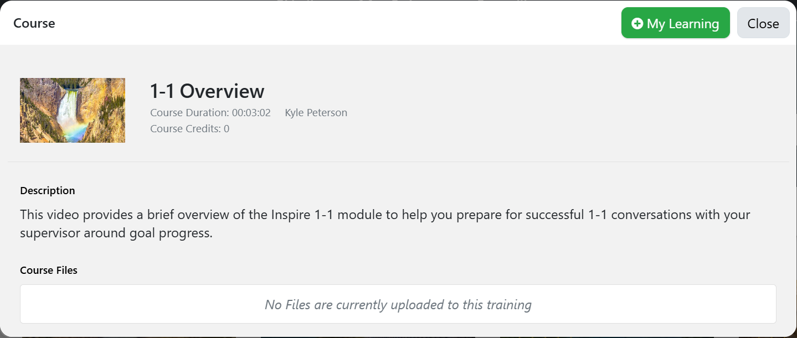The image size is (797, 338).
Task: Click the 'Course Duration:' label
Action: [x=189, y=113]
